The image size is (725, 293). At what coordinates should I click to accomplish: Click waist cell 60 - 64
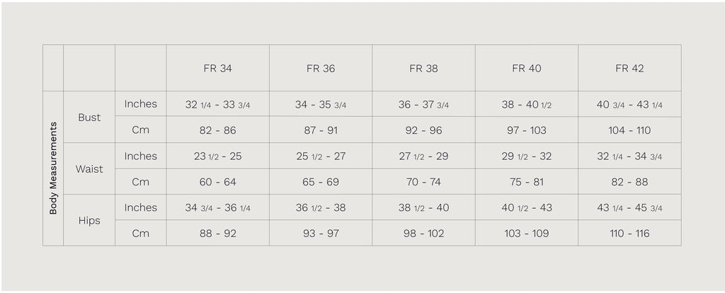pos(217,182)
